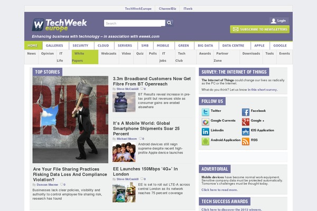Viewport: 317px width, 211px height.
Task: Click the Search input field
Action: 134,23
